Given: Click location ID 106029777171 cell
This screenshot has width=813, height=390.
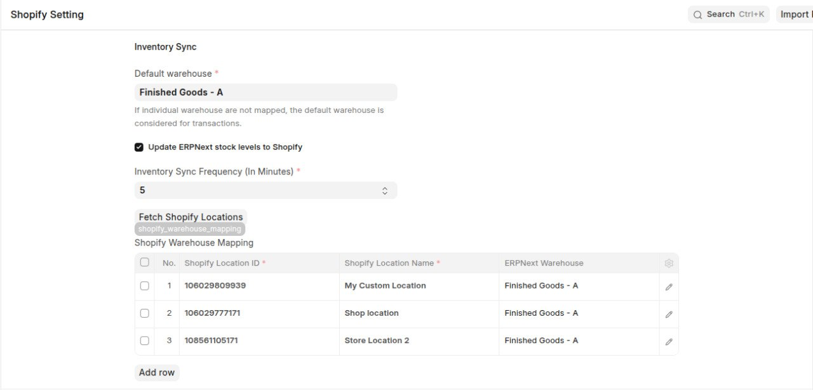Looking at the screenshot, I should point(259,313).
